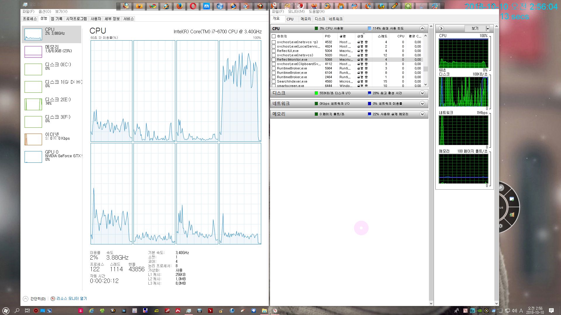
Task: Select GPU 0 in performance sidebar
Action: (x=51, y=157)
